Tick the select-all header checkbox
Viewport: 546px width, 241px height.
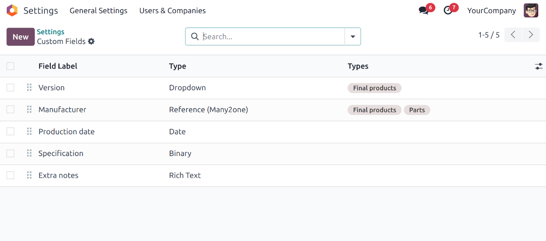pyautogui.click(x=11, y=66)
